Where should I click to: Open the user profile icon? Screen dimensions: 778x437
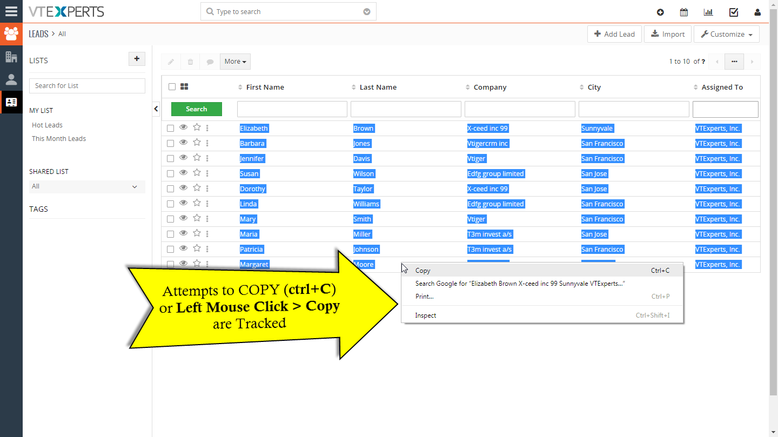click(x=758, y=12)
